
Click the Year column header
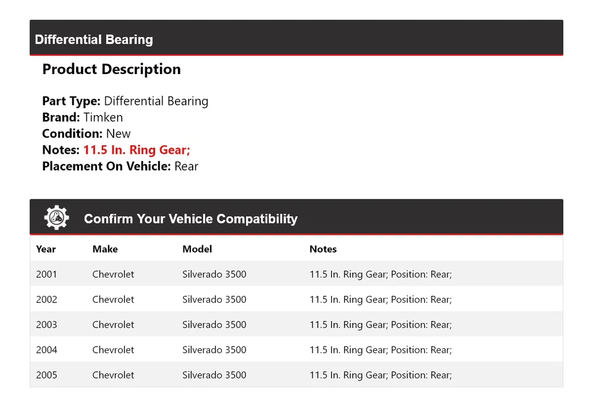(46, 249)
